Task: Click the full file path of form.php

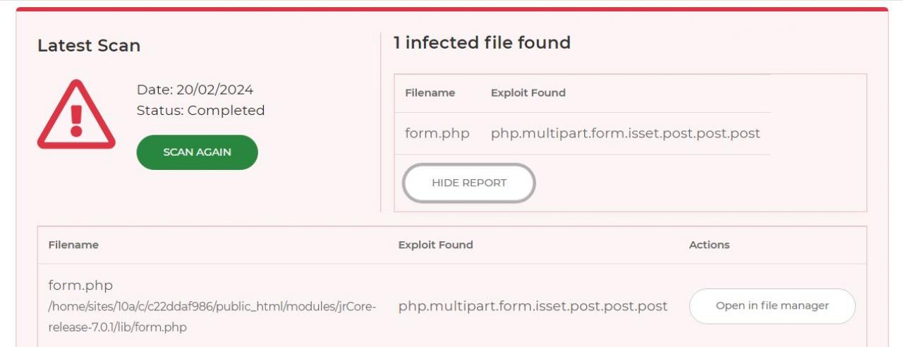Action: [x=212, y=317]
